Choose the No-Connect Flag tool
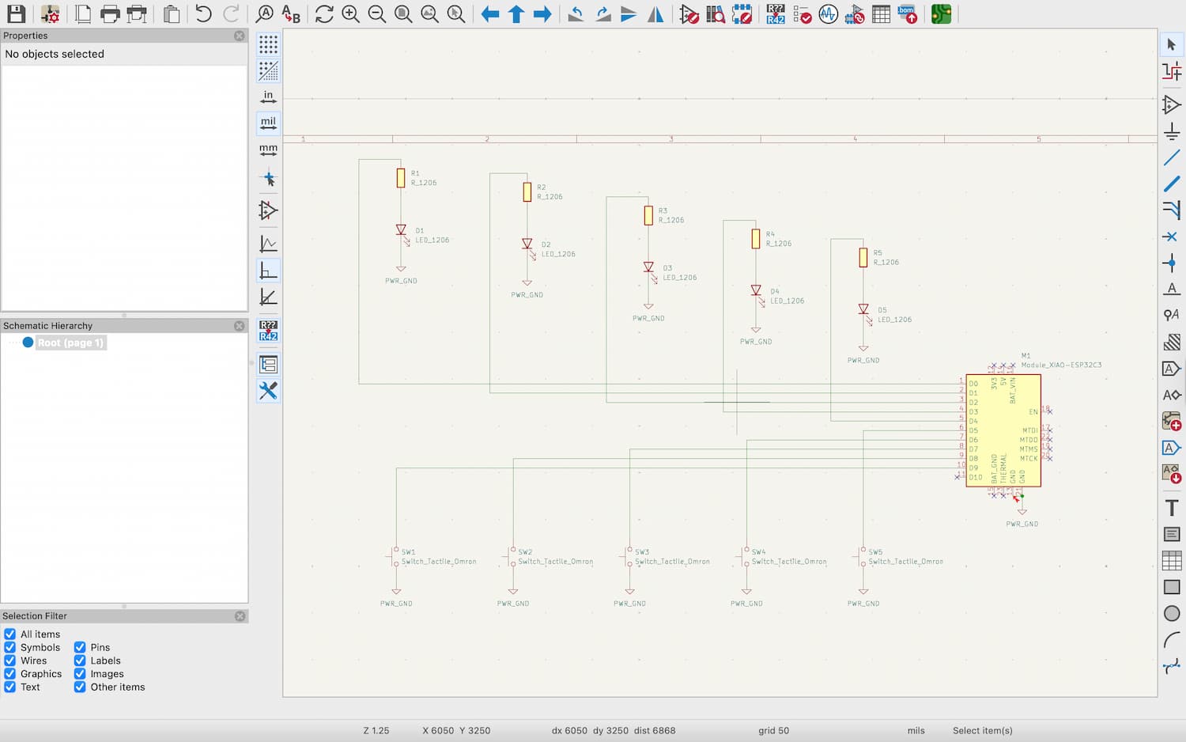Viewport: 1186px width, 742px height. pyautogui.click(x=1171, y=237)
